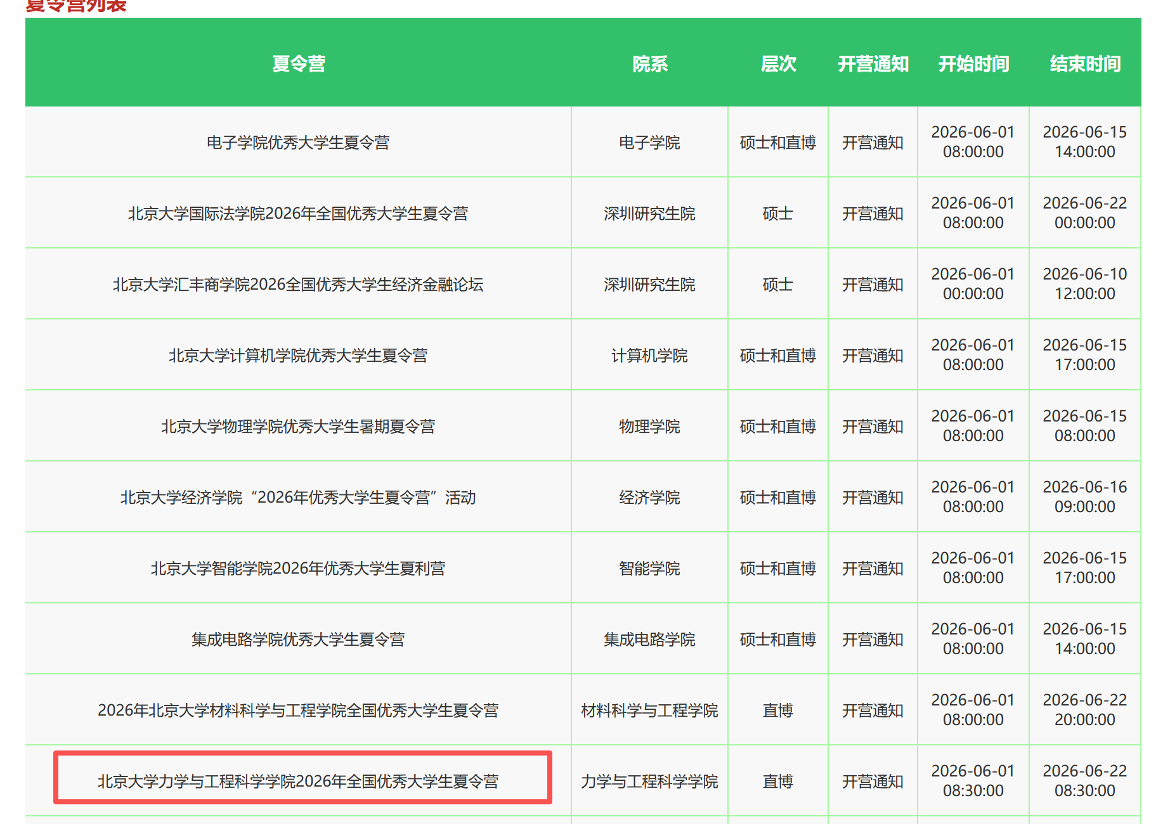
Task: Click 开营通知 in the 材料科学与工程学院 row
Action: point(873,711)
